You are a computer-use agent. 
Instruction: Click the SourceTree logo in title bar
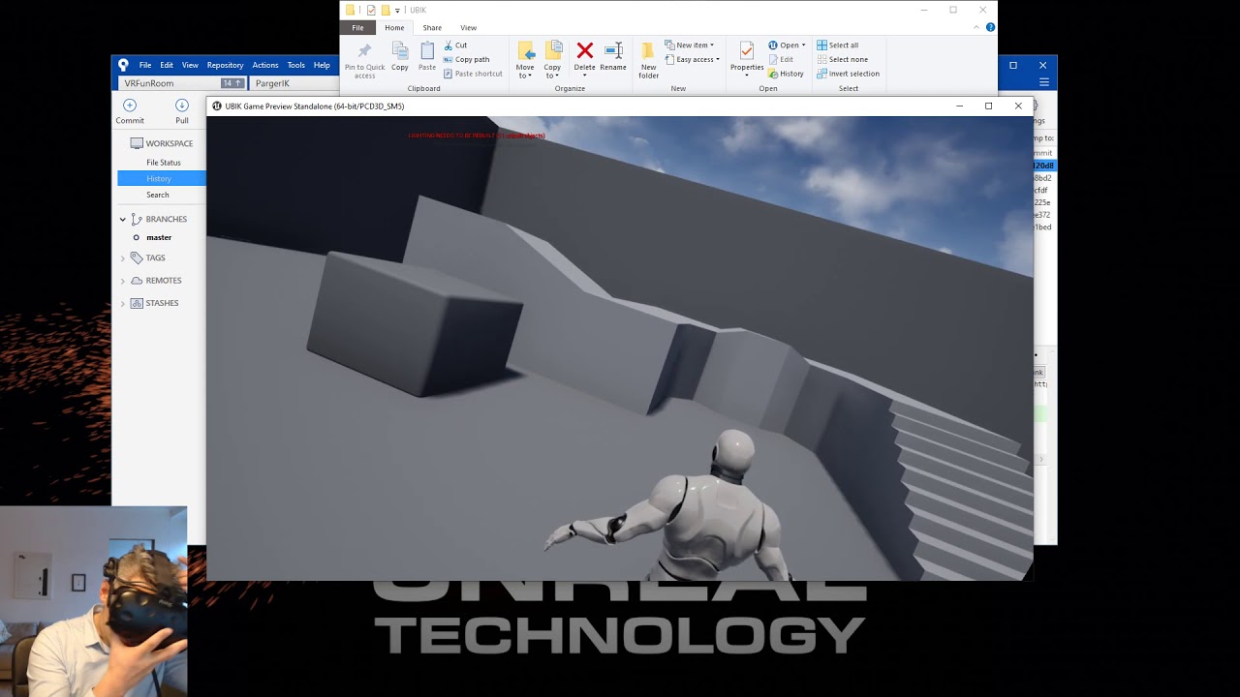(123, 65)
